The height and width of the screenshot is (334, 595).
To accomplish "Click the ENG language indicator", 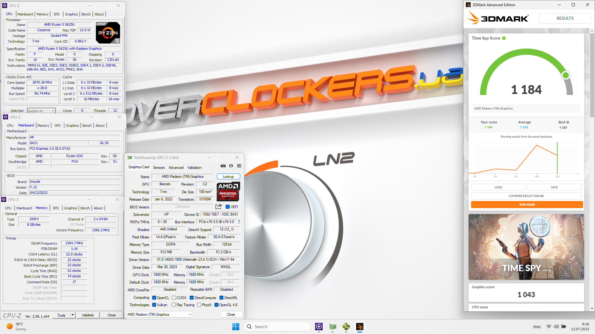I will pyautogui.click(x=537, y=327).
